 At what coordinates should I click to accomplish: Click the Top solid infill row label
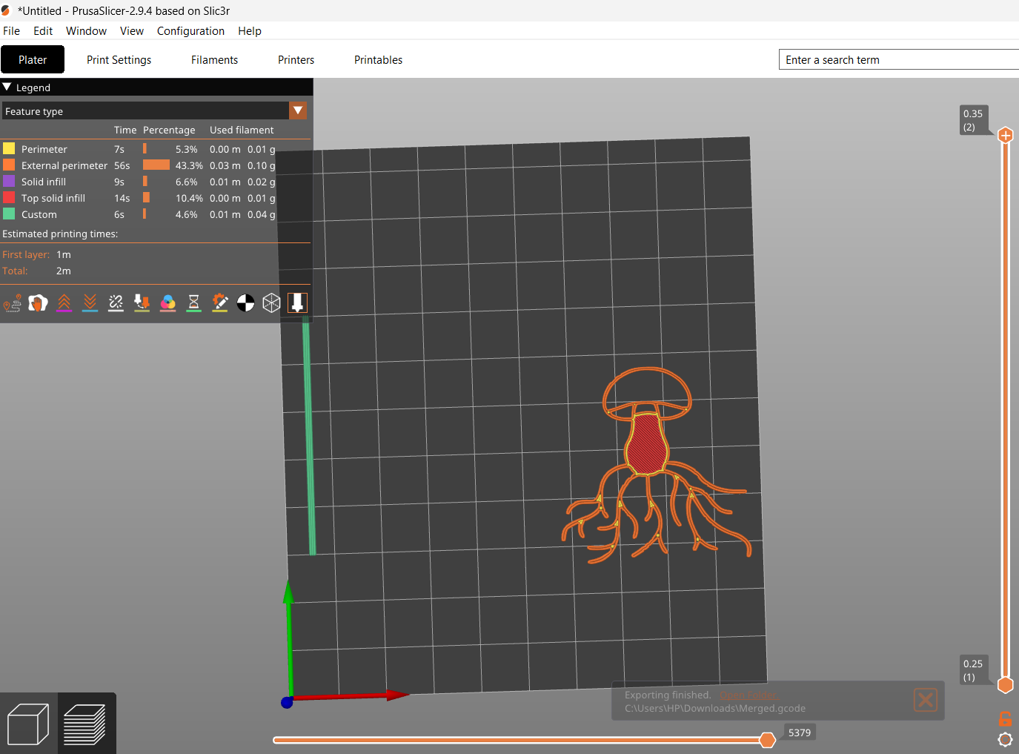(53, 198)
